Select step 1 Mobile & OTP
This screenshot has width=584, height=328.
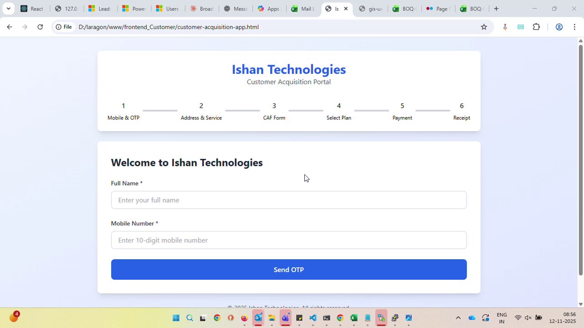tap(123, 112)
